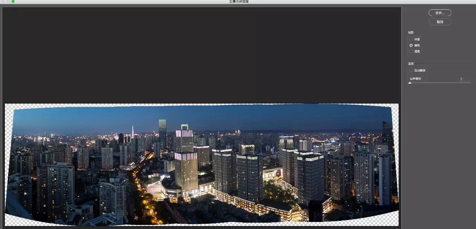Start the merge with the 合并 button
Viewport: 476px width, 229px height.
(x=440, y=13)
